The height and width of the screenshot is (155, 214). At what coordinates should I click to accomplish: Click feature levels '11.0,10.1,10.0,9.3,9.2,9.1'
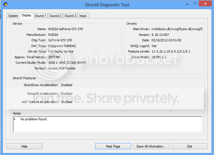click(x=171, y=51)
